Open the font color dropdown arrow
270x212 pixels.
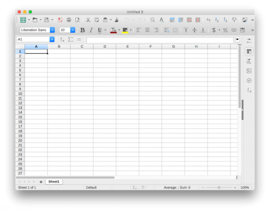[119, 30]
